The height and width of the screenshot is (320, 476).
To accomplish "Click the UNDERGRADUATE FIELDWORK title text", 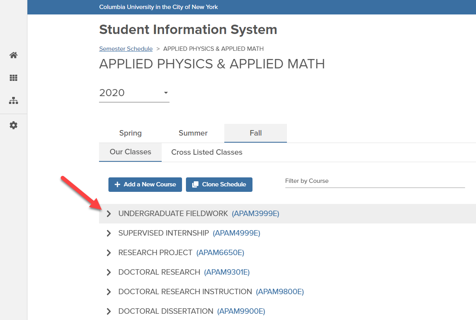I will coord(173,214).
